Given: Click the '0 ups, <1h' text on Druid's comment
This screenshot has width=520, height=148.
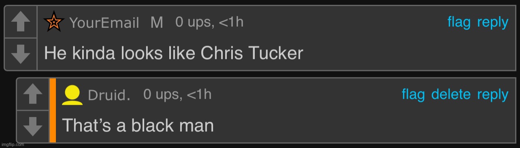Looking at the screenshot, I should (177, 95).
